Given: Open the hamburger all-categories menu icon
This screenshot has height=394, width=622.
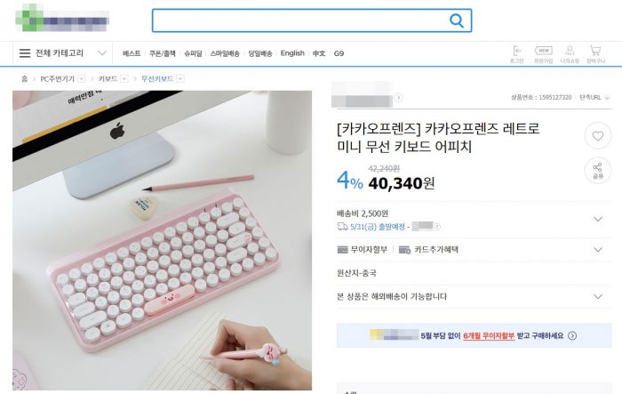Looking at the screenshot, I should (x=25, y=53).
